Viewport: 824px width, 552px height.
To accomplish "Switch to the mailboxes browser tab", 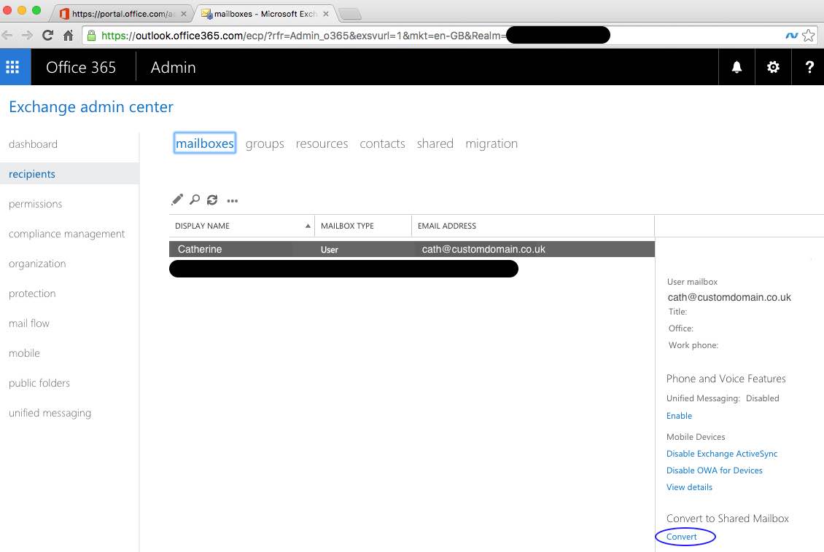I will [x=264, y=14].
